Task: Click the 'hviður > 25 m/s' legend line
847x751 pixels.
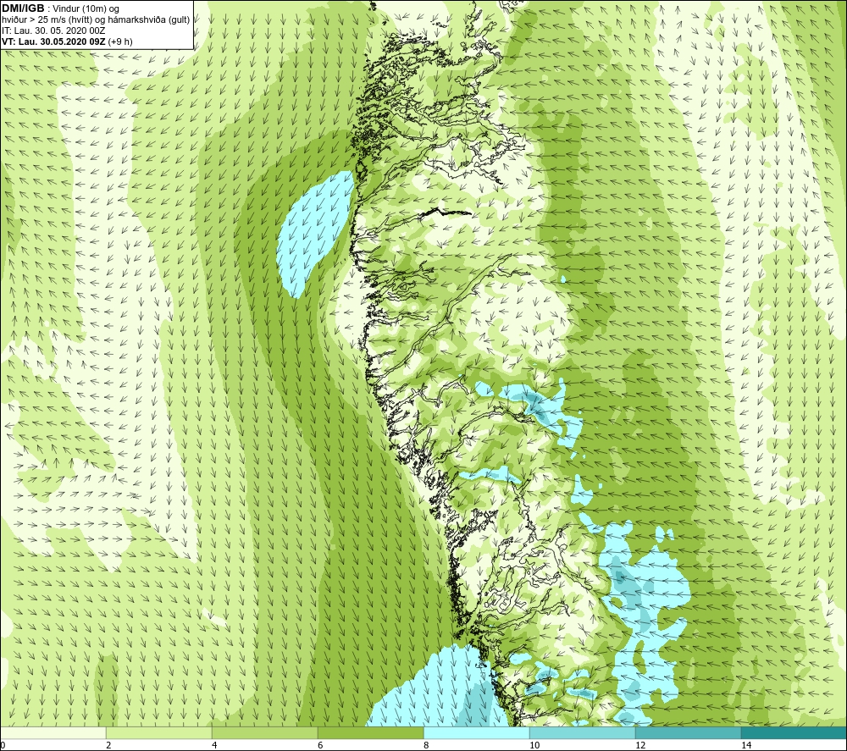Action: [96, 20]
